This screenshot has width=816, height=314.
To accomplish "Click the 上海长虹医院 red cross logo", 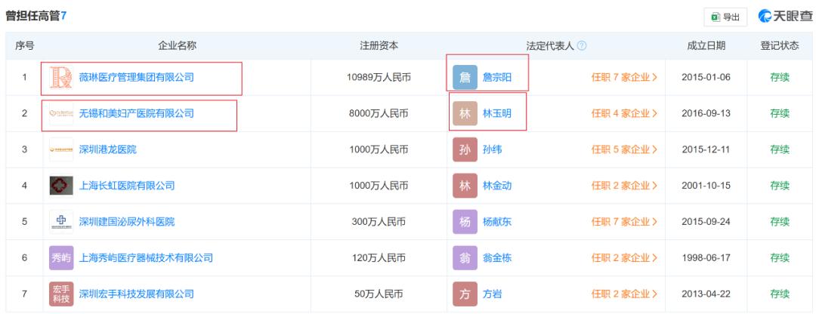I will (x=61, y=186).
